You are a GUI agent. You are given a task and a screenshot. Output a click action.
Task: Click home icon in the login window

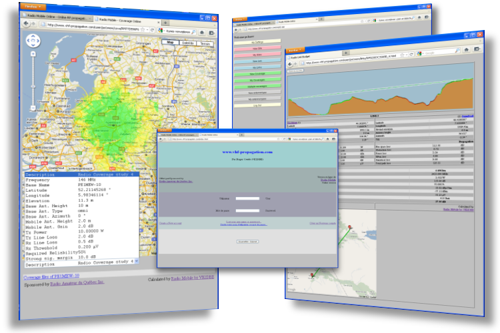[x=329, y=139]
